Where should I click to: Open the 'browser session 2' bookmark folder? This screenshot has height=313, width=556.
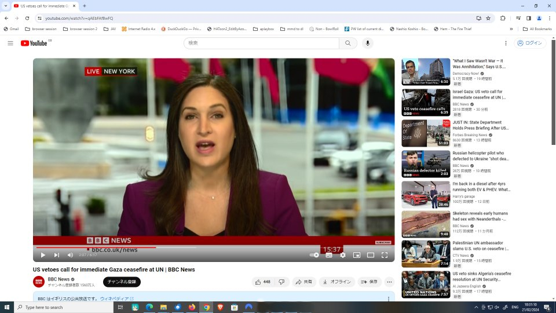coord(80,29)
